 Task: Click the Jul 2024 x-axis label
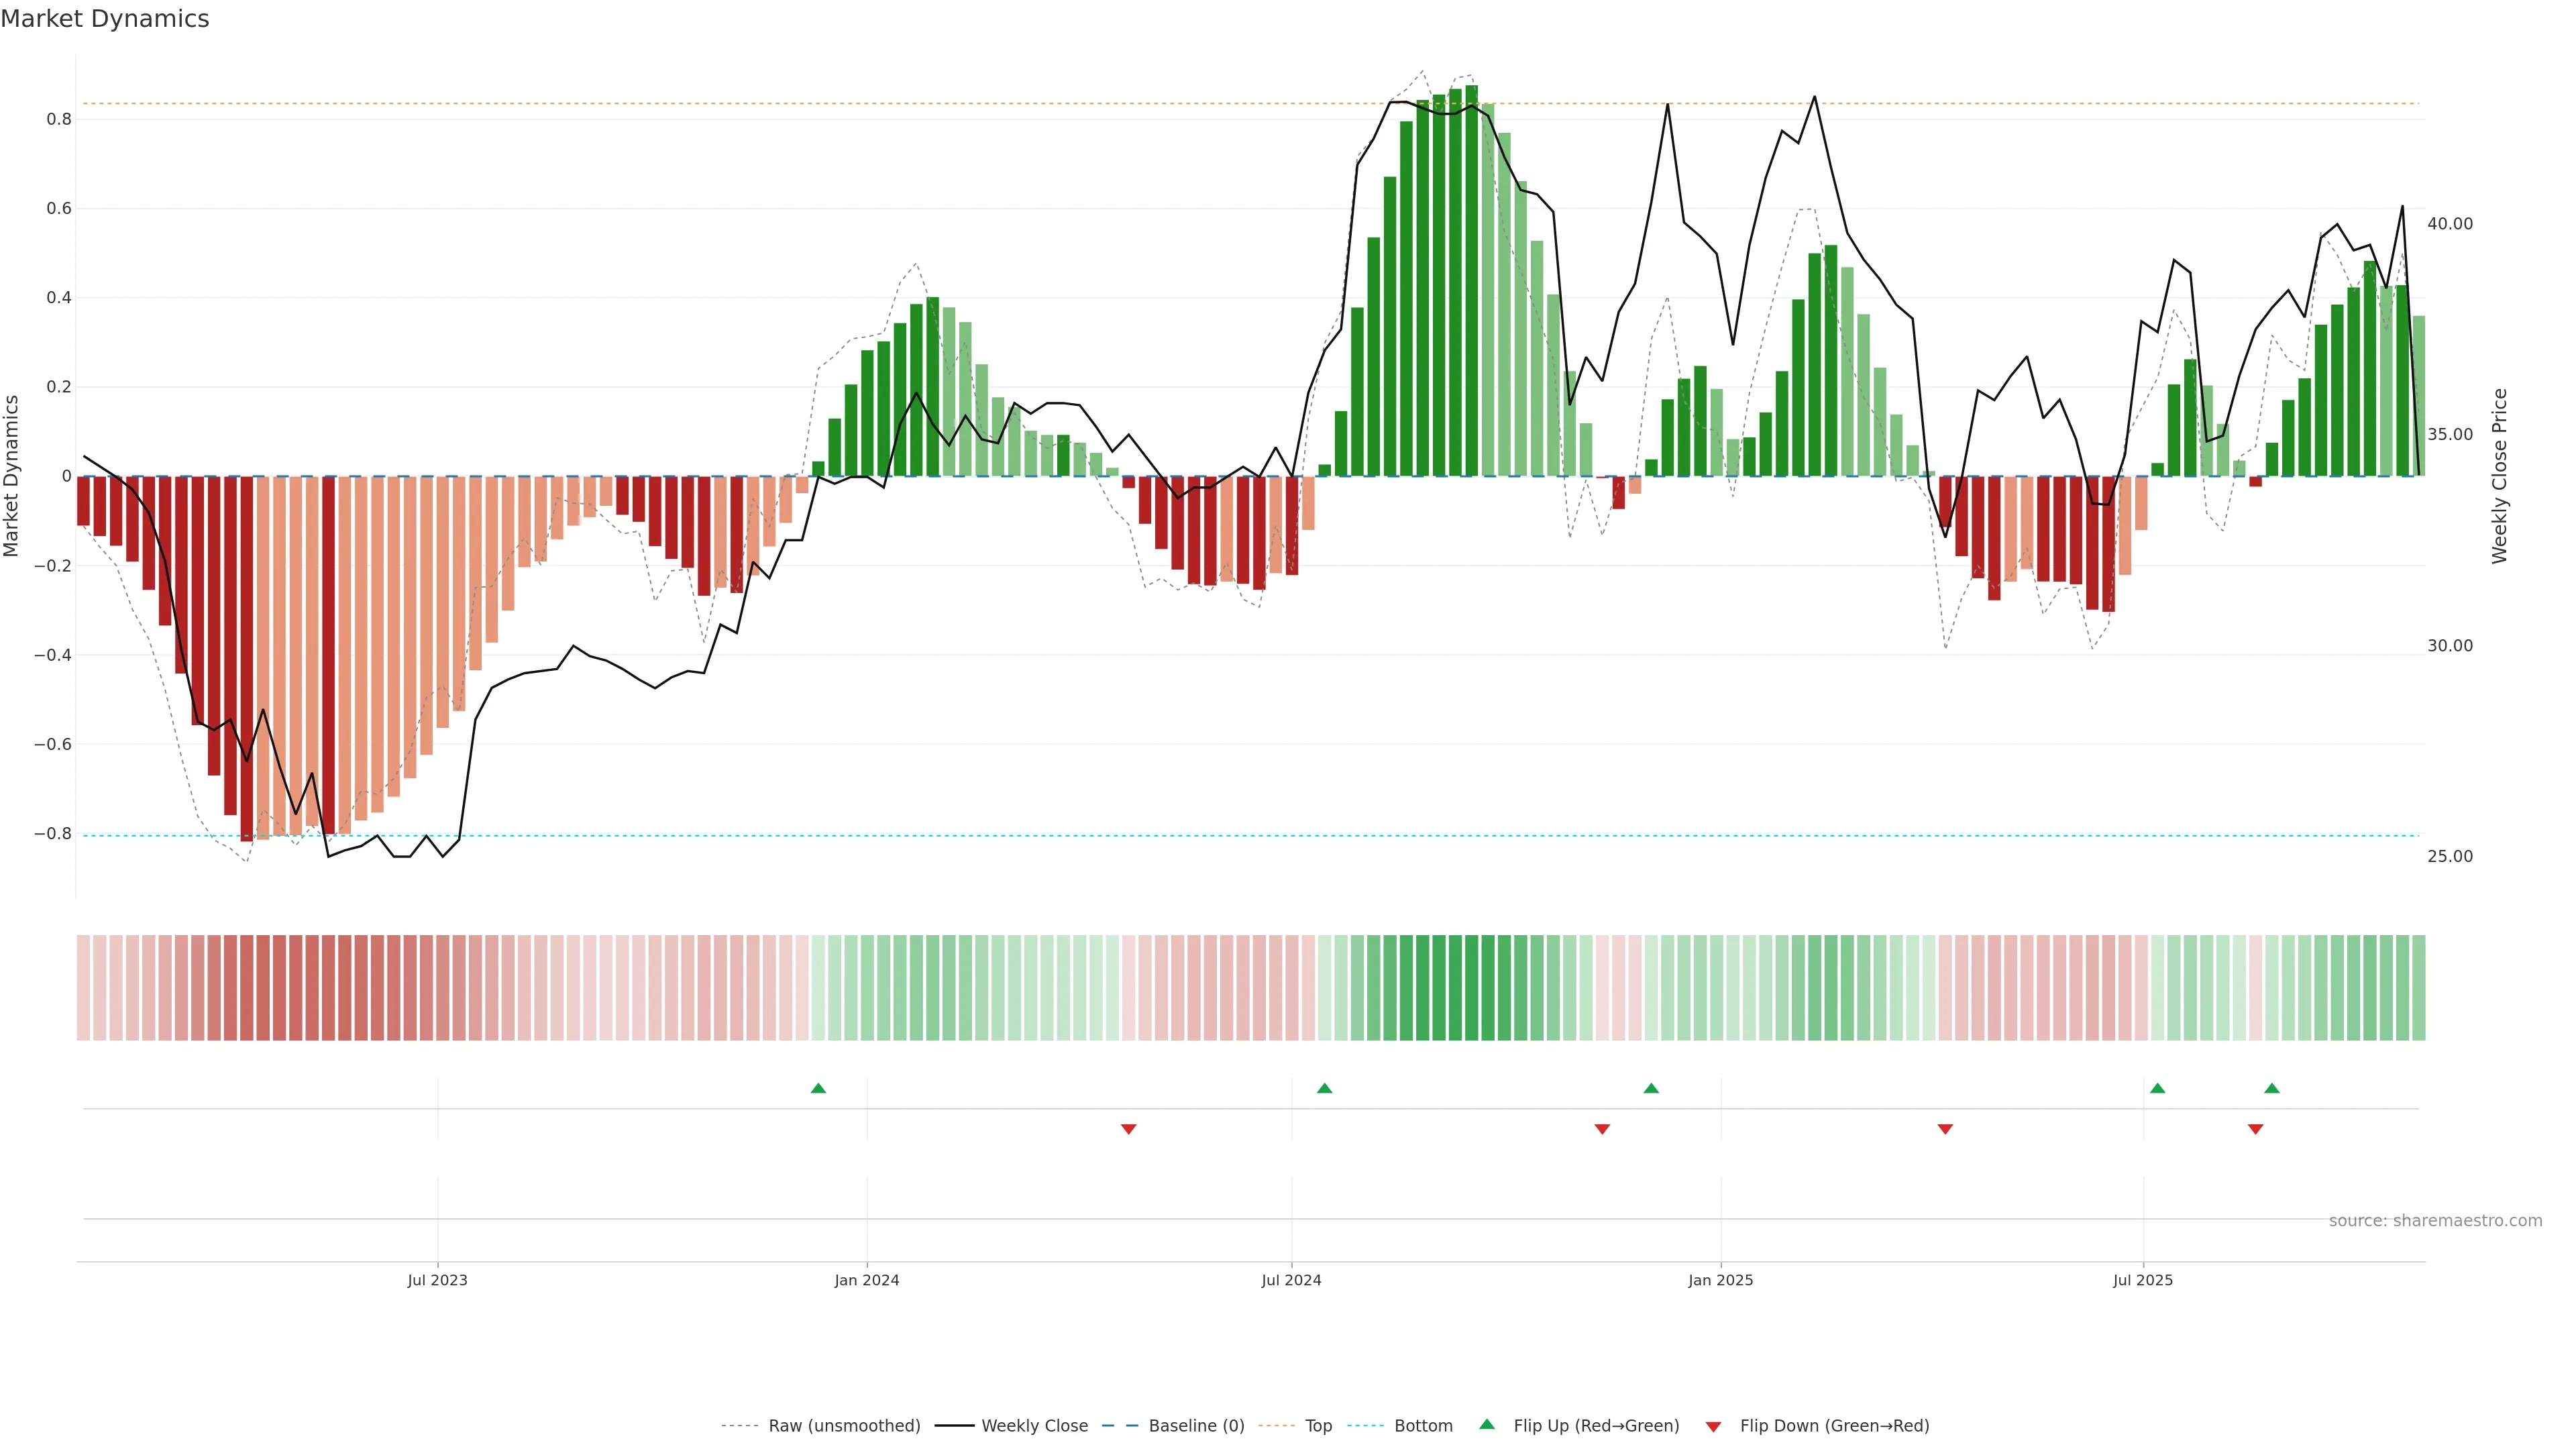tap(1291, 1280)
